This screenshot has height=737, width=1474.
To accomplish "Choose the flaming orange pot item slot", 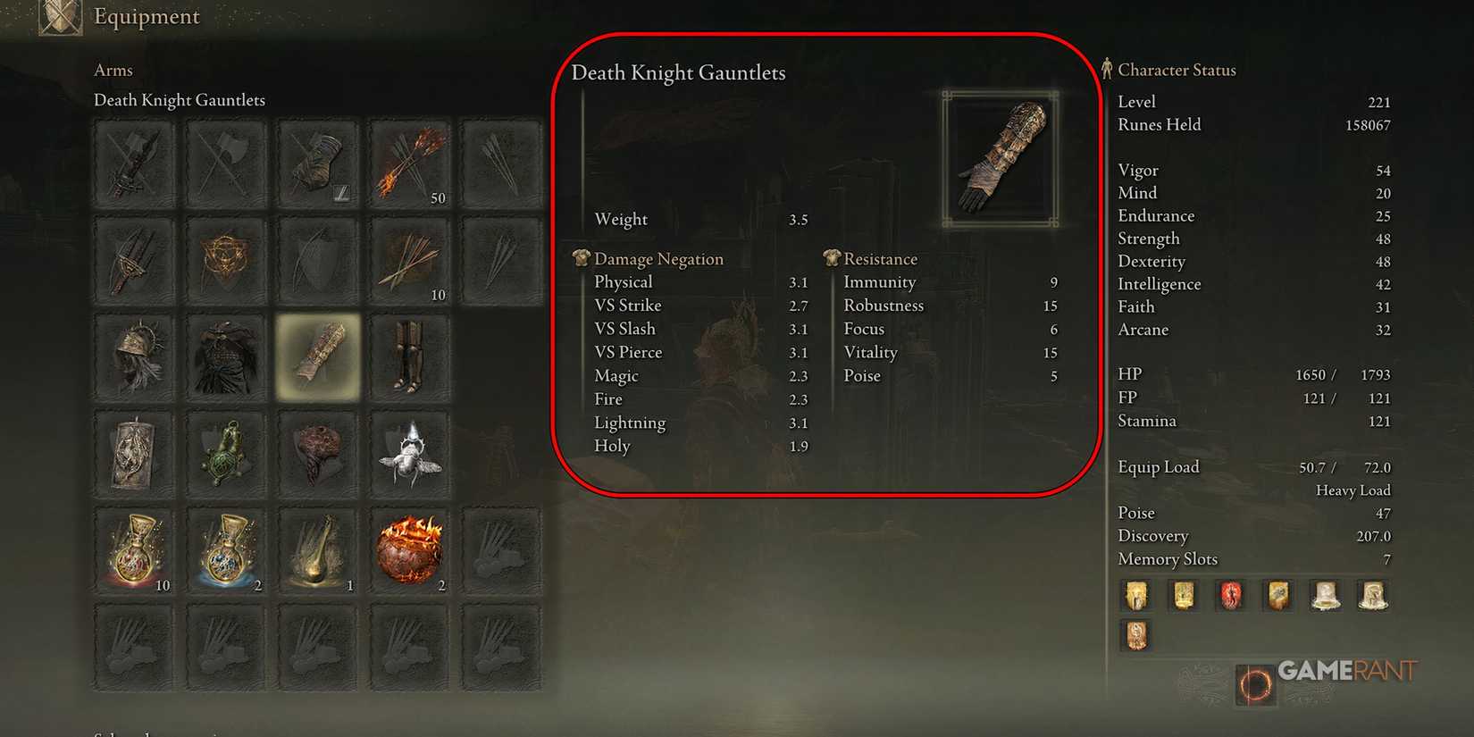I will (x=409, y=551).
